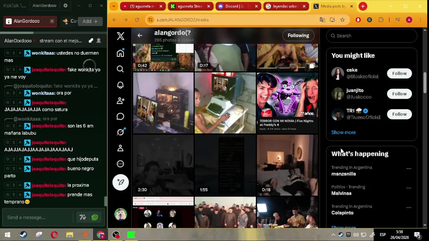Follow juanjito account
429x241 pixels.
tap(399, 94)
